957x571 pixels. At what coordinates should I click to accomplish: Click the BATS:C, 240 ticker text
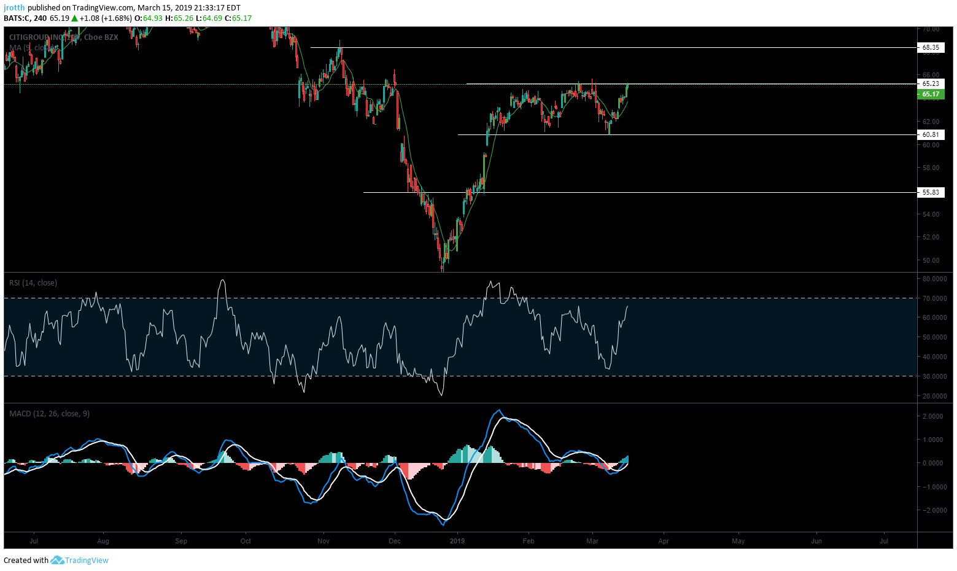(25, 18)
